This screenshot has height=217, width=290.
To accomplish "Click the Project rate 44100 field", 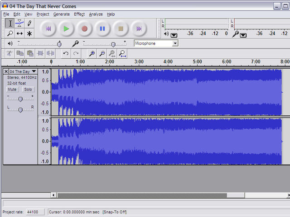I will [x=35, y=212].
